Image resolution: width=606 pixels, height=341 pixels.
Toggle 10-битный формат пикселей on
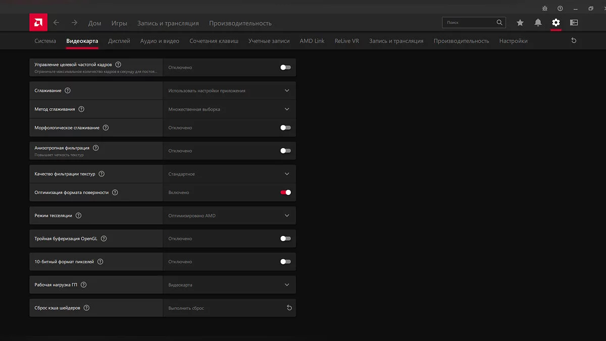(286, 262)
